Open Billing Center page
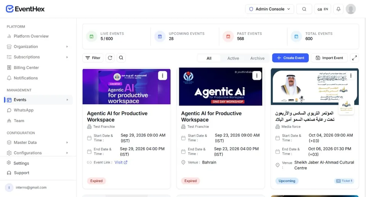This screenshot has width=366, height=197. [x=26, y=68]
